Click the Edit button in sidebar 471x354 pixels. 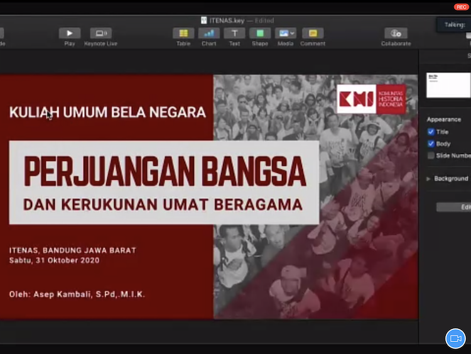(x=453, y=207)
